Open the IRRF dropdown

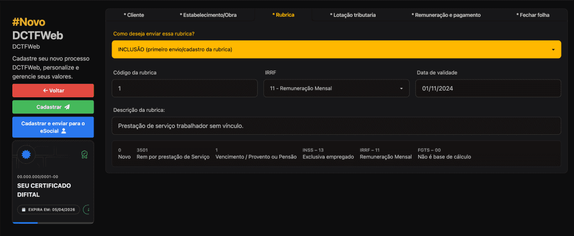(336, 88)
